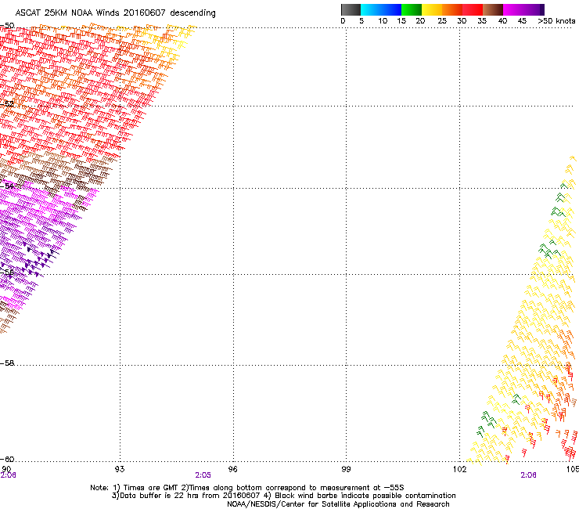Click the '2:06' time label near longitude 102
This screenshot has height=509, width=579.
click(x=528, y=475)
